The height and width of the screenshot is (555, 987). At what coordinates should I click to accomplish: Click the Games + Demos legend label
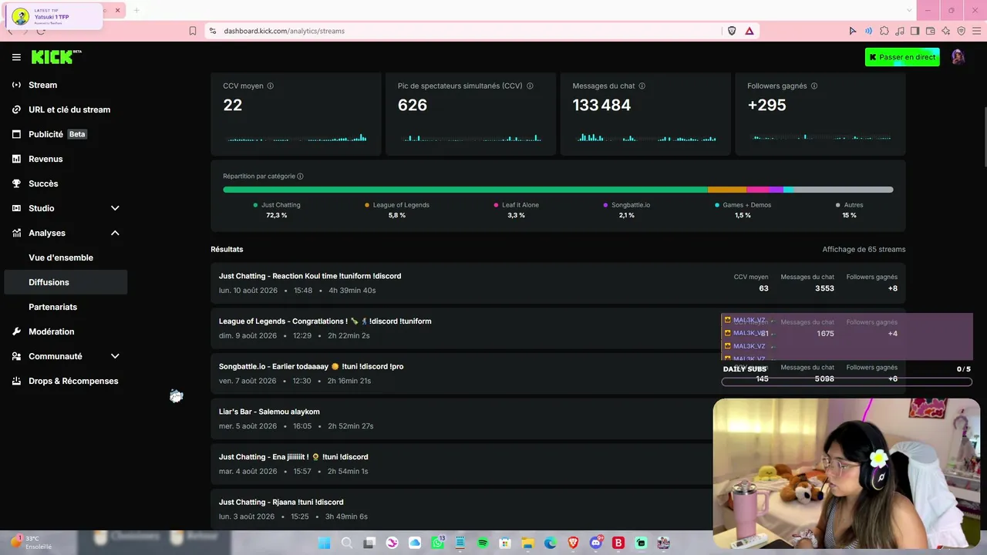coord(746,205)
